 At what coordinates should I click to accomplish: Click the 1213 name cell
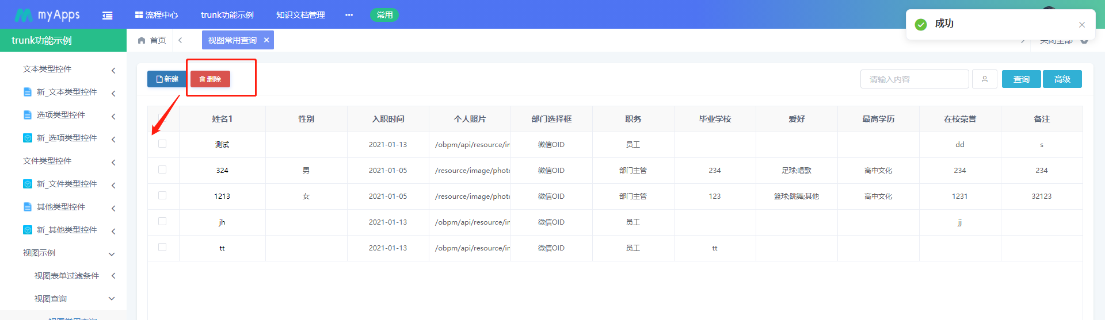pos(222,196)
